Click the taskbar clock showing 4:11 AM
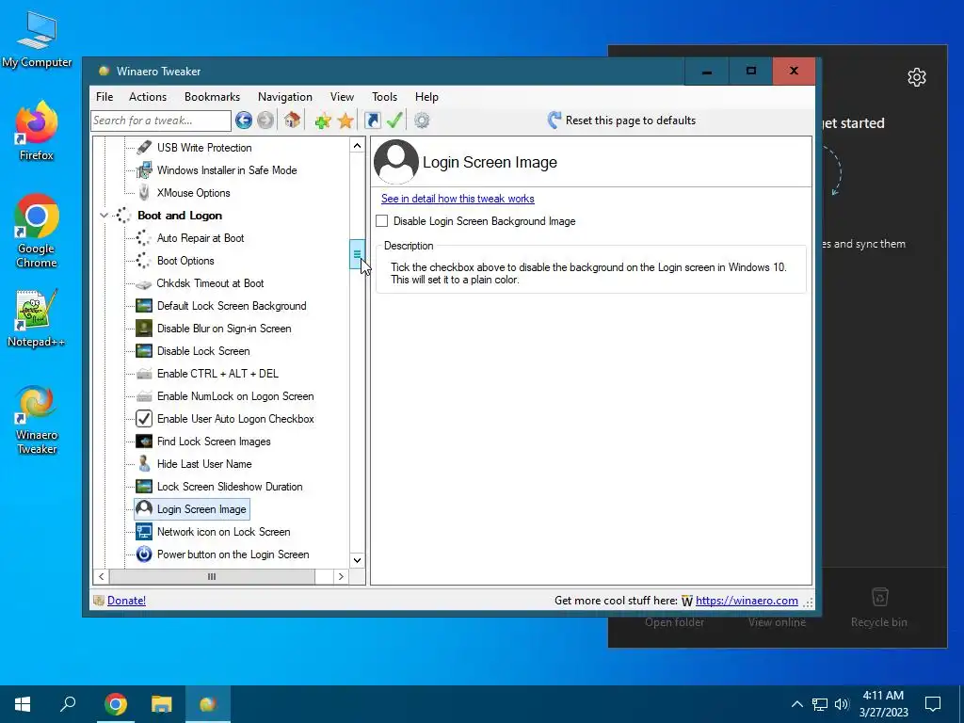This screenshot has height=723, width=964. tap(883, 704)
